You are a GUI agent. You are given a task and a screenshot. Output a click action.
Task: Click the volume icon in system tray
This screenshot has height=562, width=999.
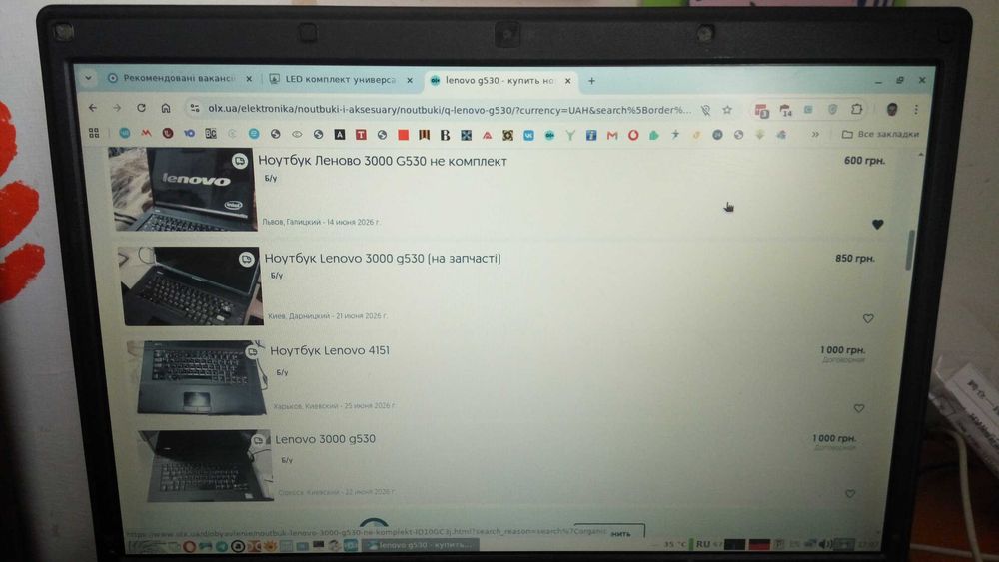[824, 544]
